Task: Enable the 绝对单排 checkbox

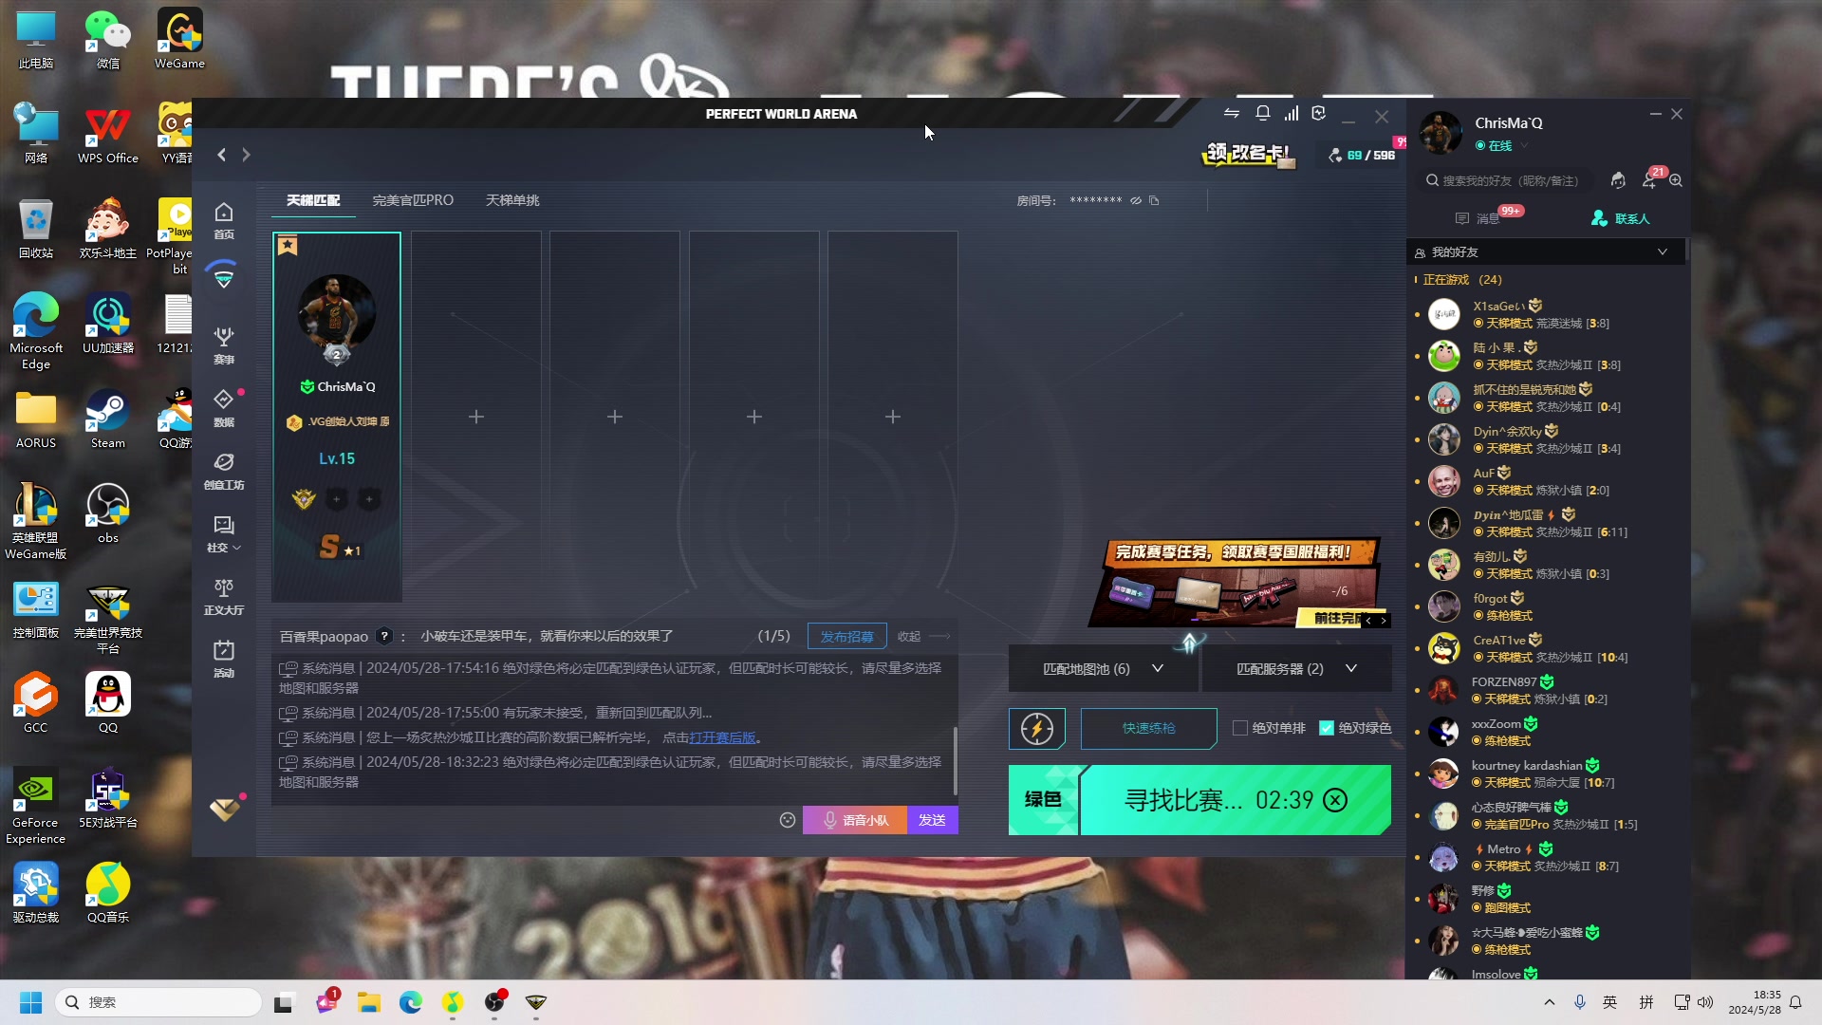Action: click(1240, 728)
